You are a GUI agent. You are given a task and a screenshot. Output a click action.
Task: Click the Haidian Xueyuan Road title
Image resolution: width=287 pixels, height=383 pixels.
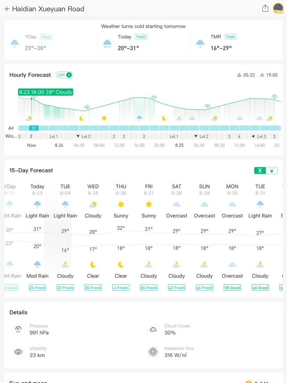coord(48,9)
